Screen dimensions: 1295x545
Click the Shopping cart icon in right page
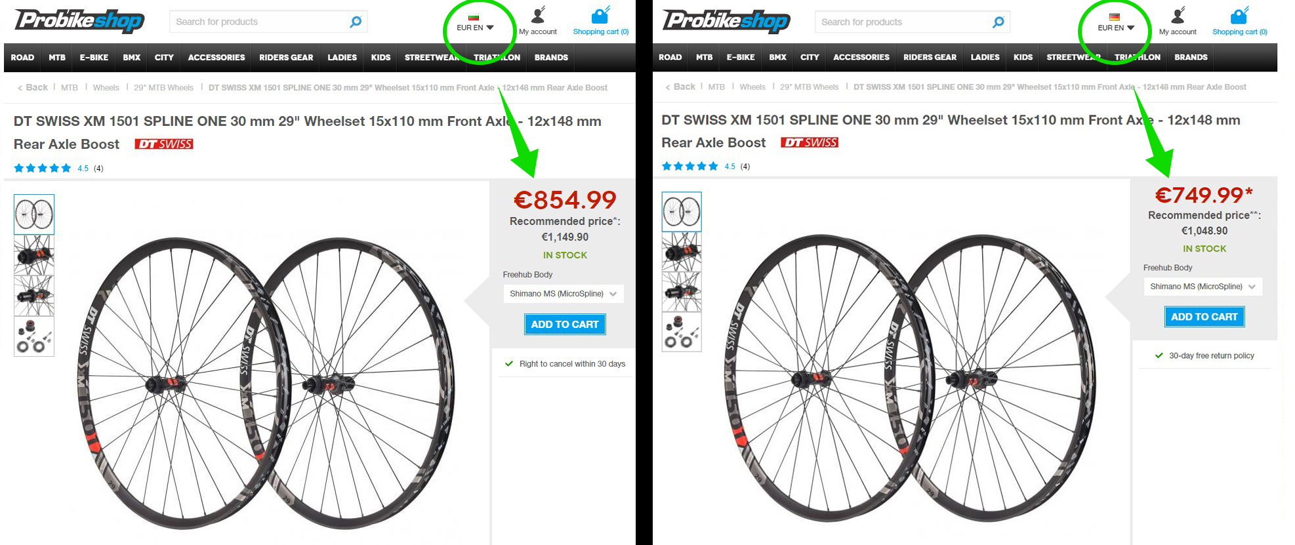pyautogui.click(x=1239, y=16)
